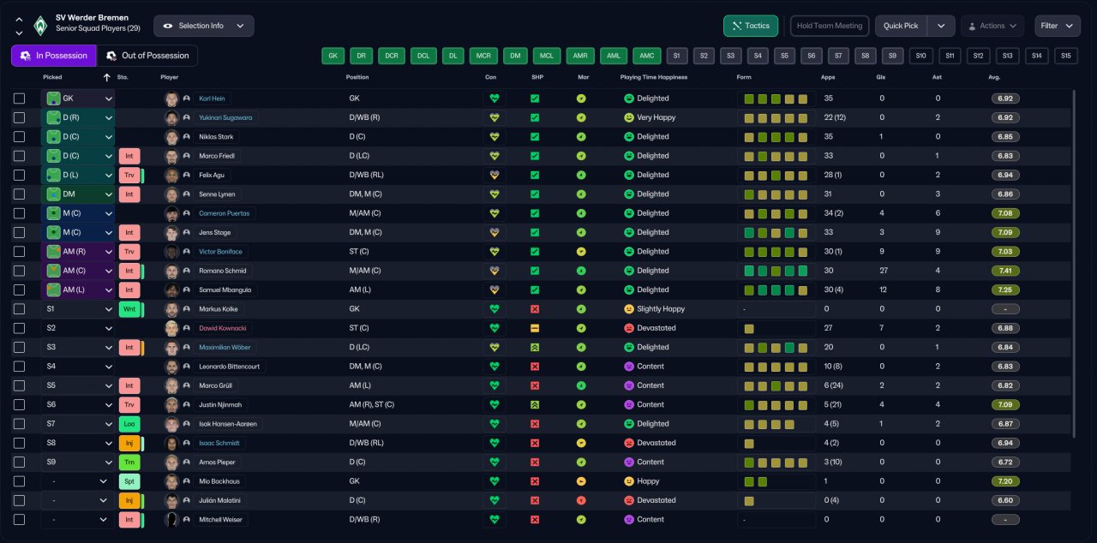Click Felix Agu's Trv status badge
The height and width of the screenshot is (543, 1097).
129,175
